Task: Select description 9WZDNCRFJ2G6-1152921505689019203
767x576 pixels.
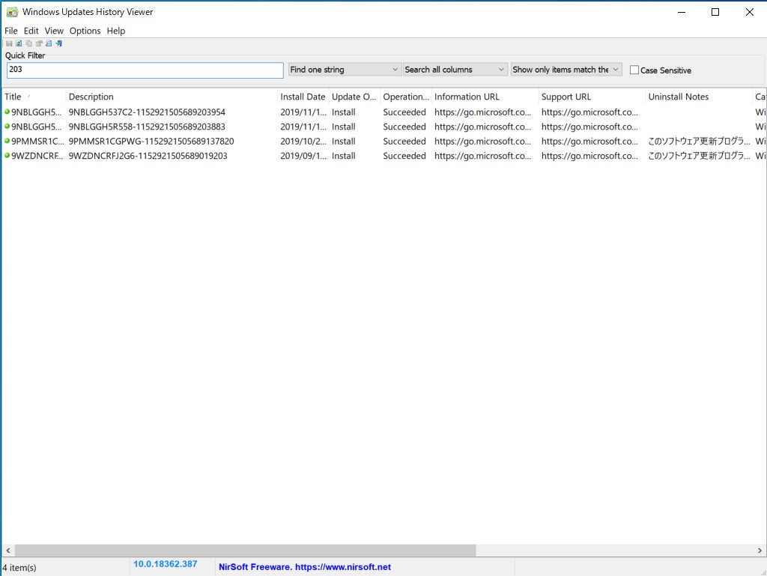Action: [x=148, y=156]
